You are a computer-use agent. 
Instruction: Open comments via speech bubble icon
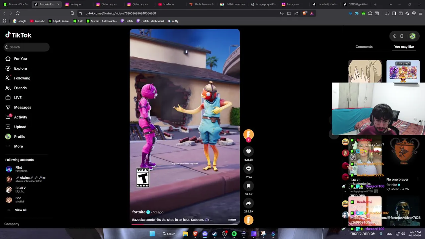pyautogui.click(x=248, y=169)
